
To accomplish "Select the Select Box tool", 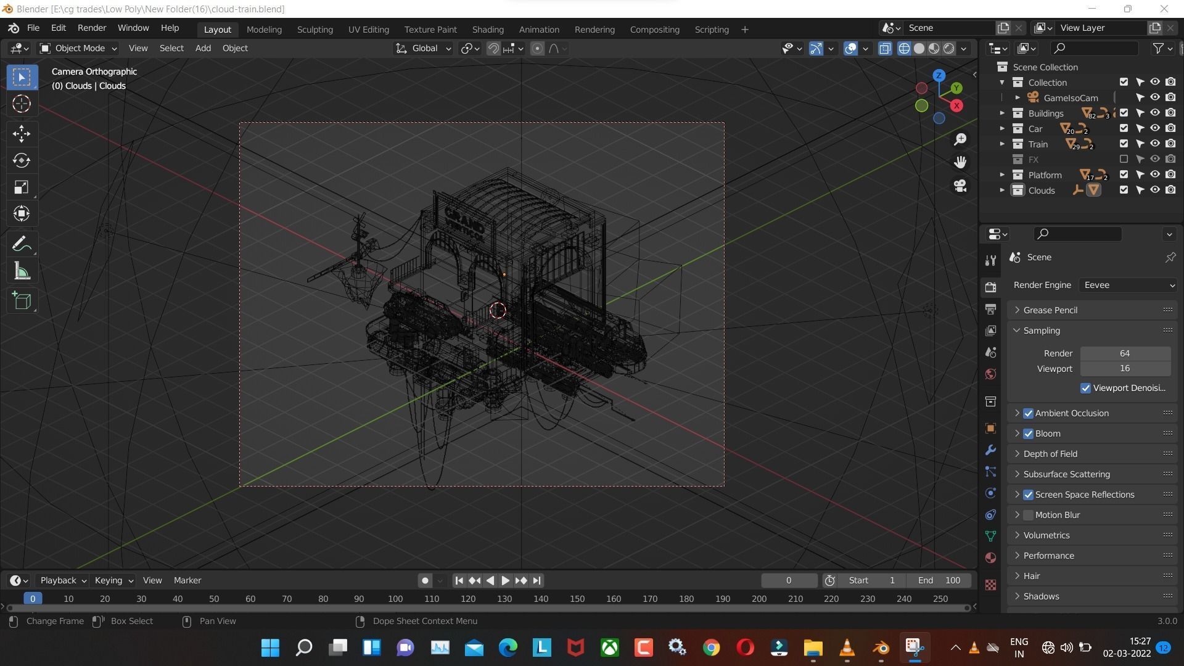I will tap(22, 77).
